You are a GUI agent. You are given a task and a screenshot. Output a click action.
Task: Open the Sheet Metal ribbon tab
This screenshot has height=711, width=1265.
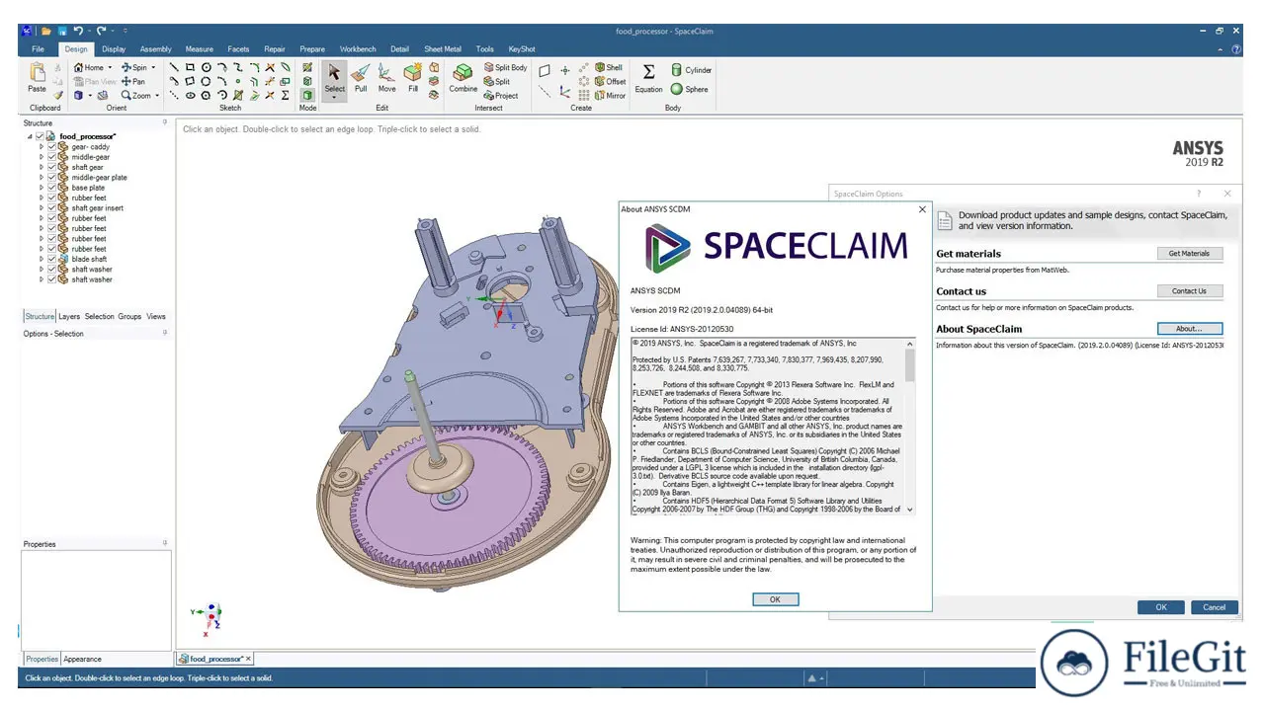pos(443,49)
